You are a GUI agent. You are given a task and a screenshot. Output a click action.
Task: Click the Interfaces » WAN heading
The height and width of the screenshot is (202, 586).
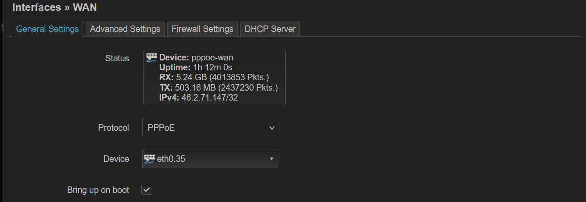coord(54,7)
